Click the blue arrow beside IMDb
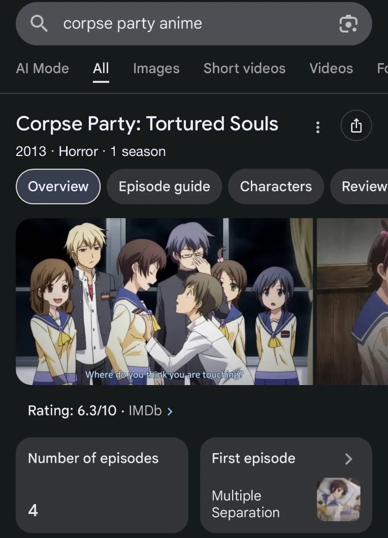 [170, 411]
